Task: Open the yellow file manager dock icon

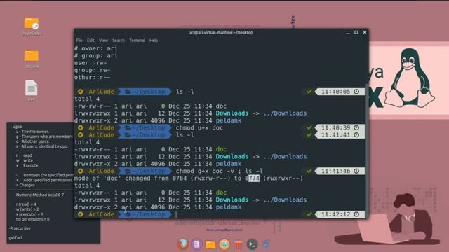Action: (x=210, y=245)
